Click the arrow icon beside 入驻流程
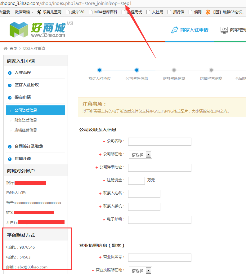The image size is (246, 274). click(10, 73)
